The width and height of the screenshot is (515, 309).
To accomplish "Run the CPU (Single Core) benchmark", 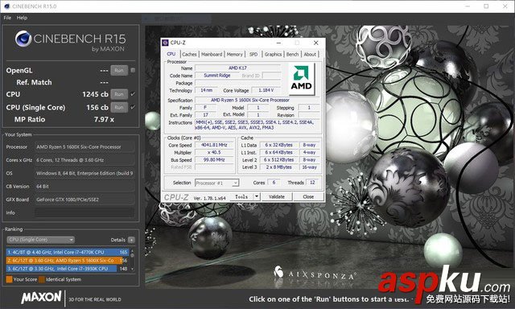I will [x=119, y=107].
